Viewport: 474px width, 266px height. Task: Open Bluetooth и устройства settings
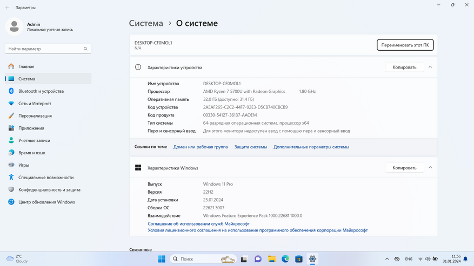pos(48,91)
